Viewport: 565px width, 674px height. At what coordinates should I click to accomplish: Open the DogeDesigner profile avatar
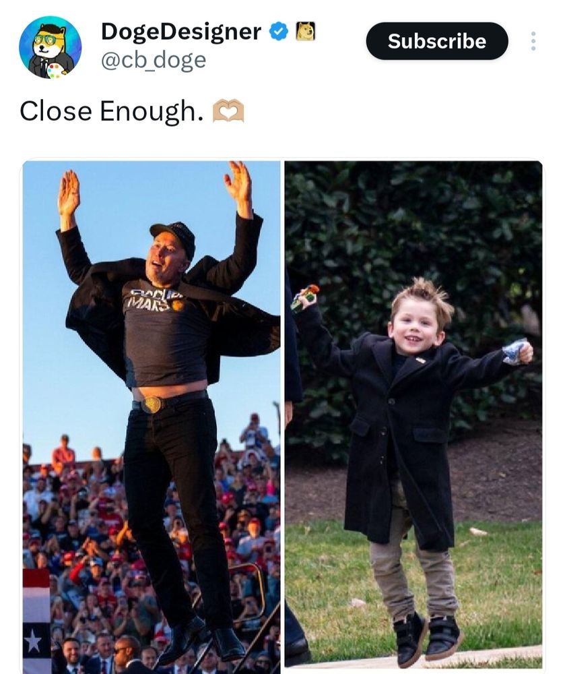51,47
